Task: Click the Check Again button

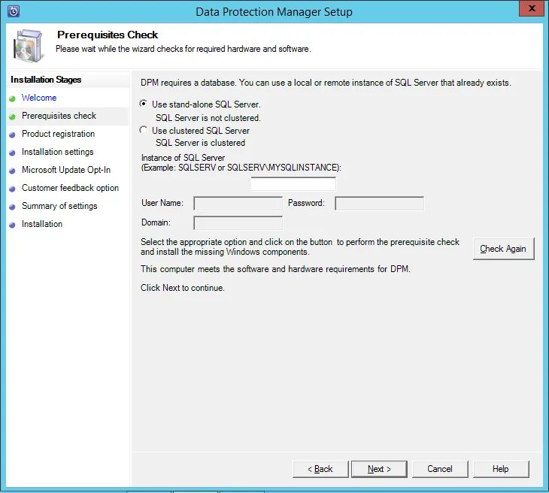Action: pos(503,249)
